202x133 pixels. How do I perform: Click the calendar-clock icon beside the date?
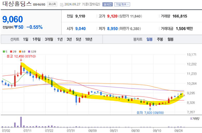click(62, 5)
